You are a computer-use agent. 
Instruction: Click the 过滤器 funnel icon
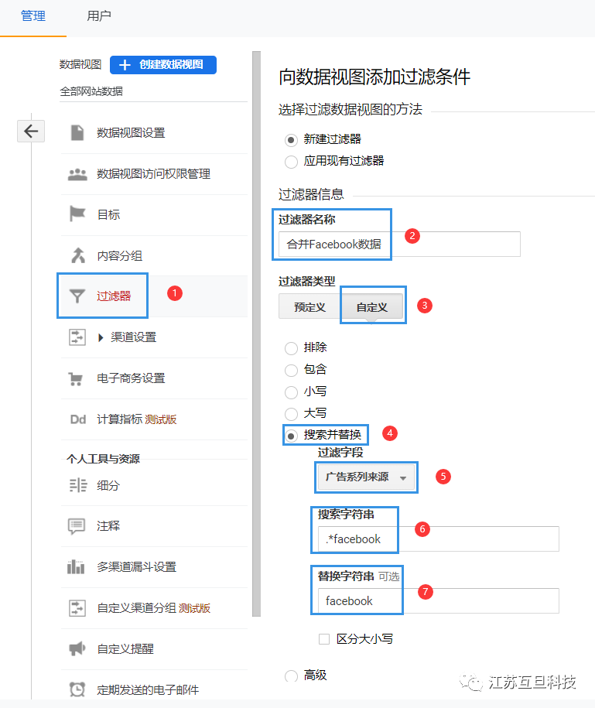click(77, 296)
